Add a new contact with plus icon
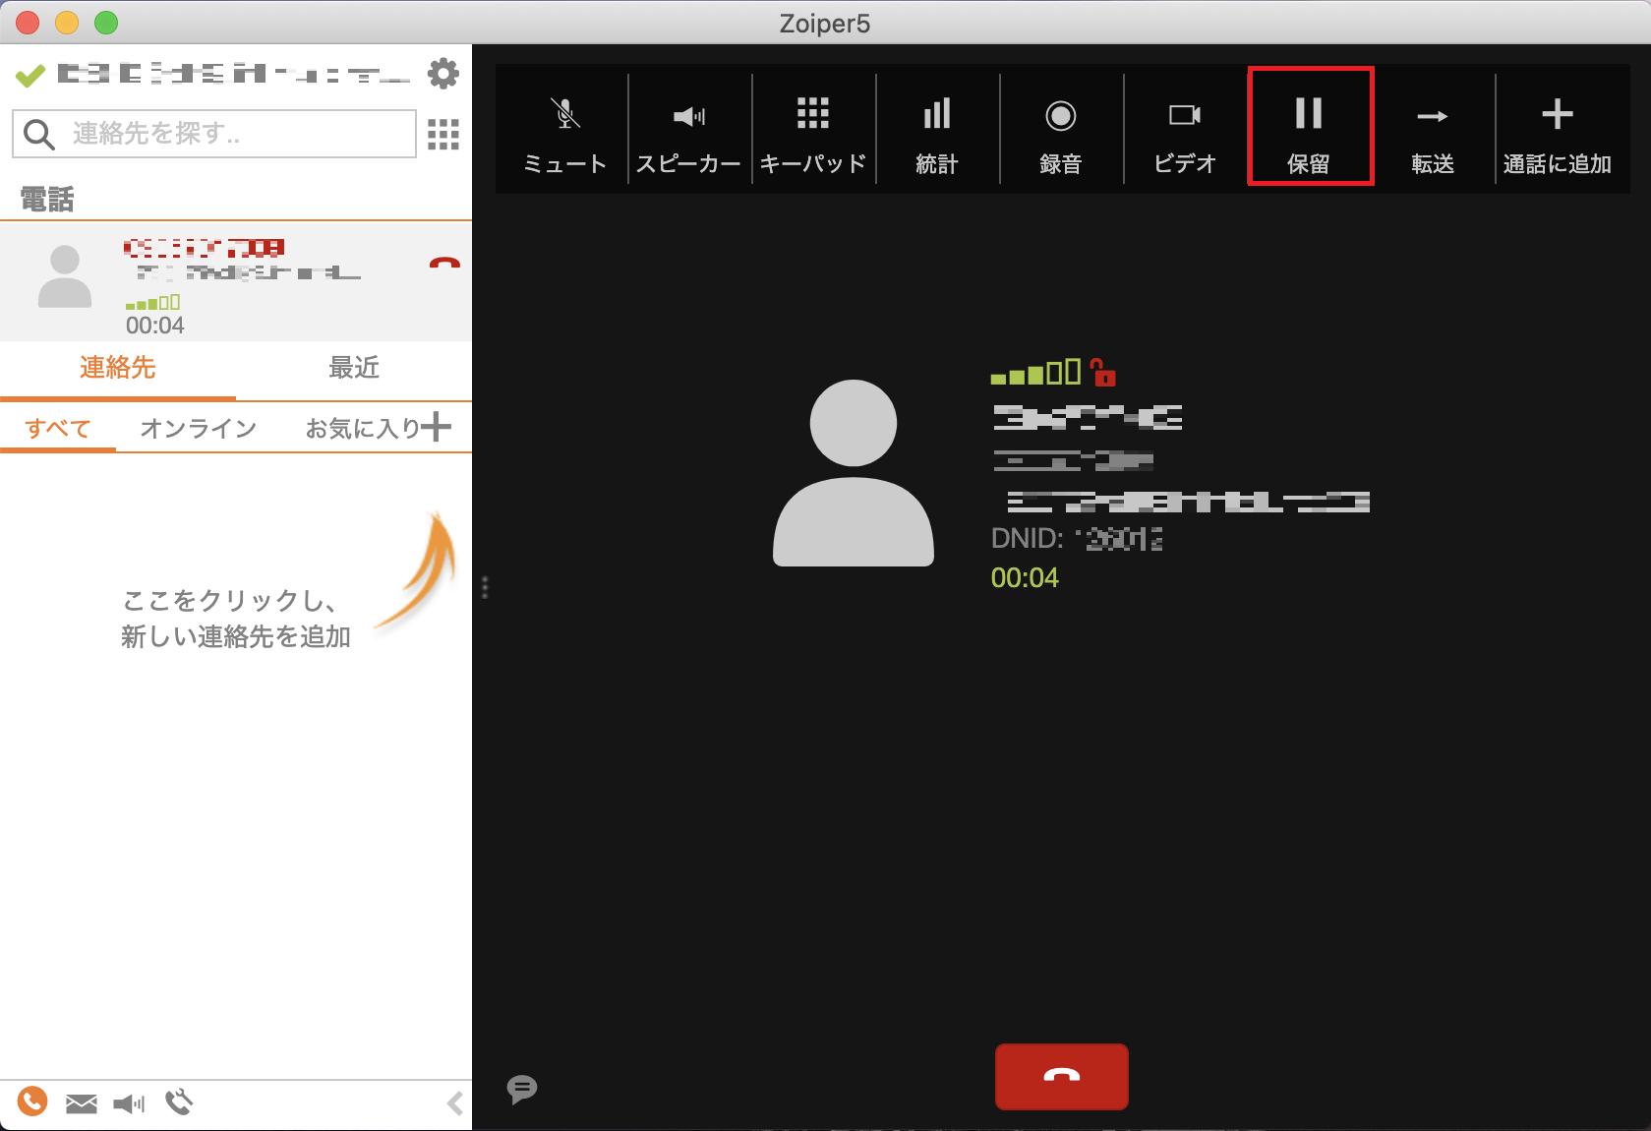 tap(436, 427)
